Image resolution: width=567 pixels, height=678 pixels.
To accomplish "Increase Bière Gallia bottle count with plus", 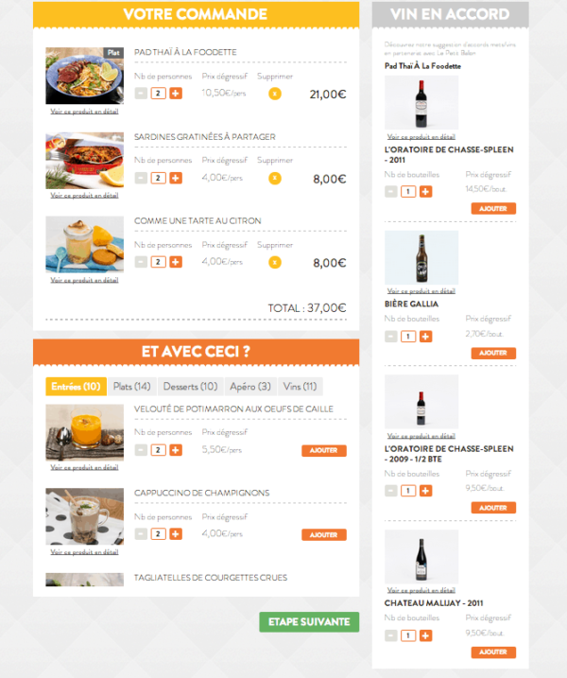I will tap(425, 337).
